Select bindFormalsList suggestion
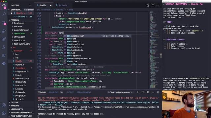Screen dimensions: 211x118 pyautogui.click(x=97, y=44)
